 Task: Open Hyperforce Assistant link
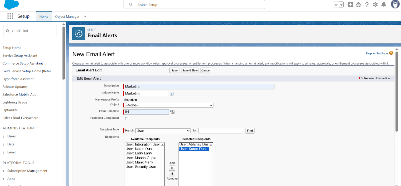(x=18, y=79)
